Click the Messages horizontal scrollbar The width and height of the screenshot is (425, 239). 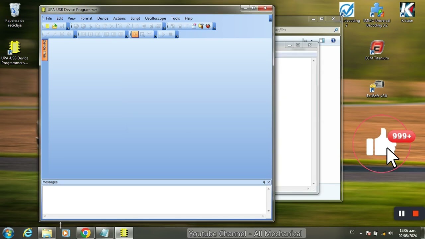154,216
